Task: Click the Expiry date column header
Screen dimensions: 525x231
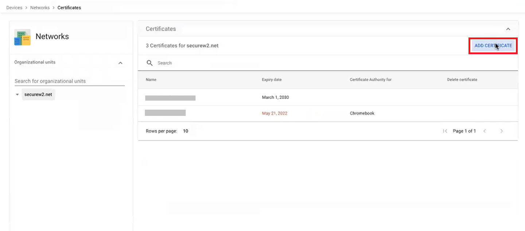Action: (x=272, y=80)
